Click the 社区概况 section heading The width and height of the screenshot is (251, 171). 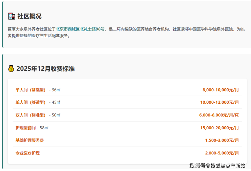tap(30, 16)
